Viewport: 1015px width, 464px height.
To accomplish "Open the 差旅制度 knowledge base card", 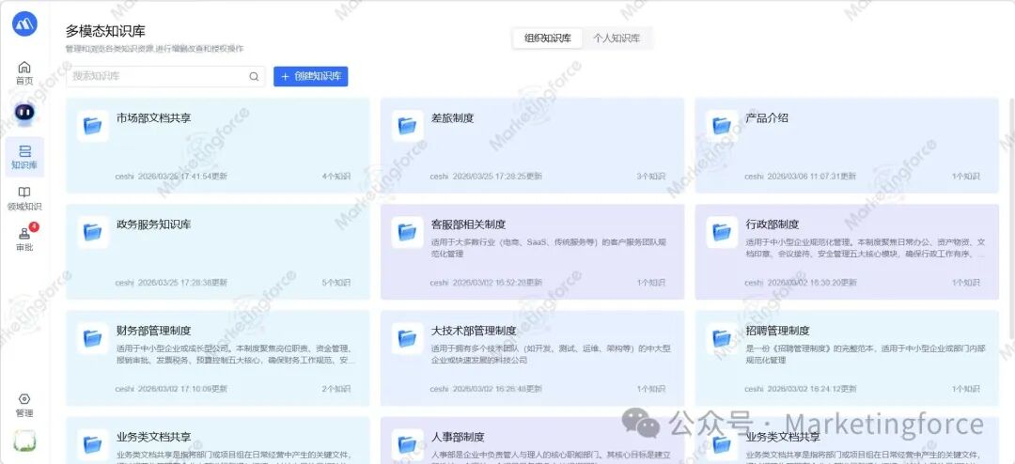I will [452, 118].
